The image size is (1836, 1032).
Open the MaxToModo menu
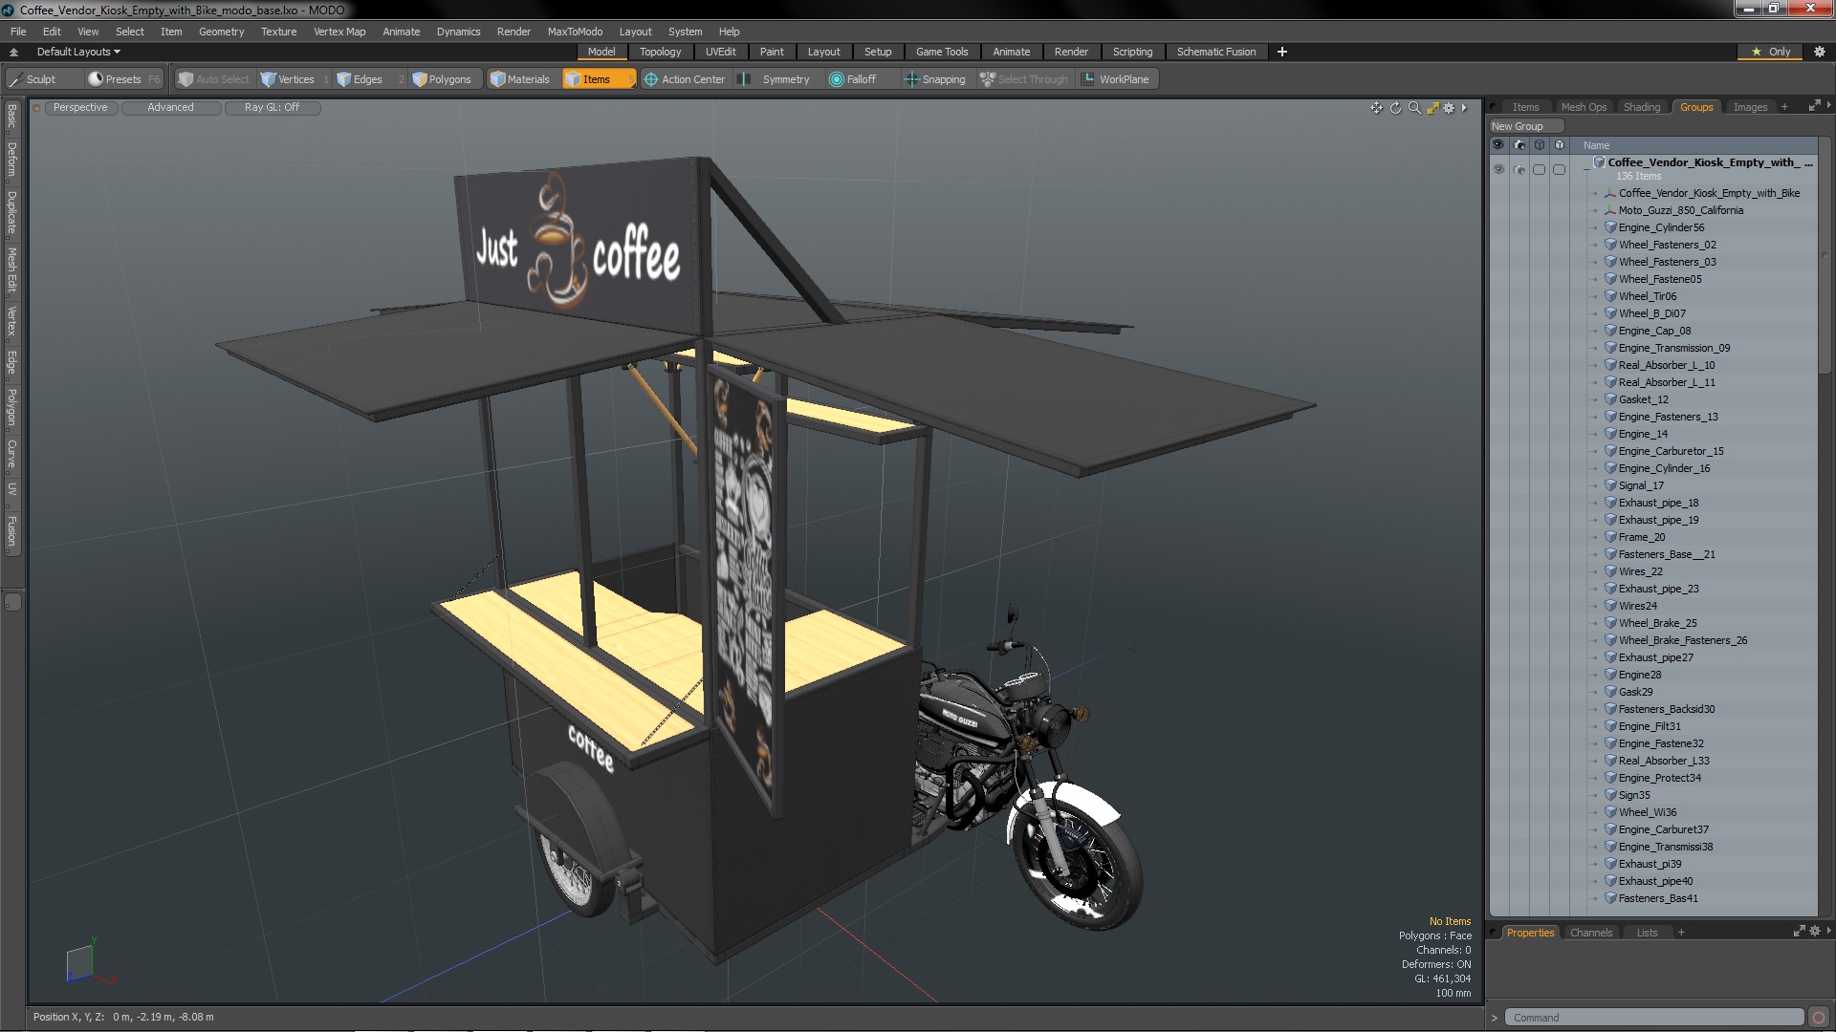575,32
